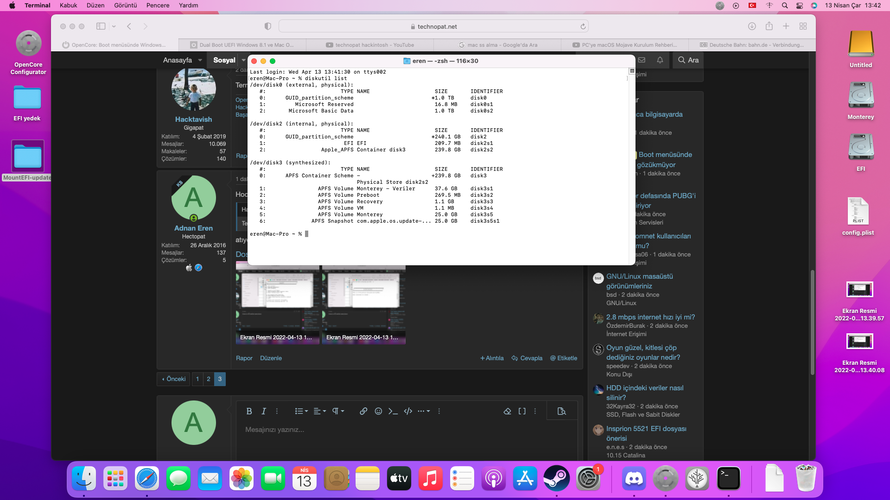Open the Kabuk menu in menu bar
This screenshot has width=890, height=500.
coord(68,5)
